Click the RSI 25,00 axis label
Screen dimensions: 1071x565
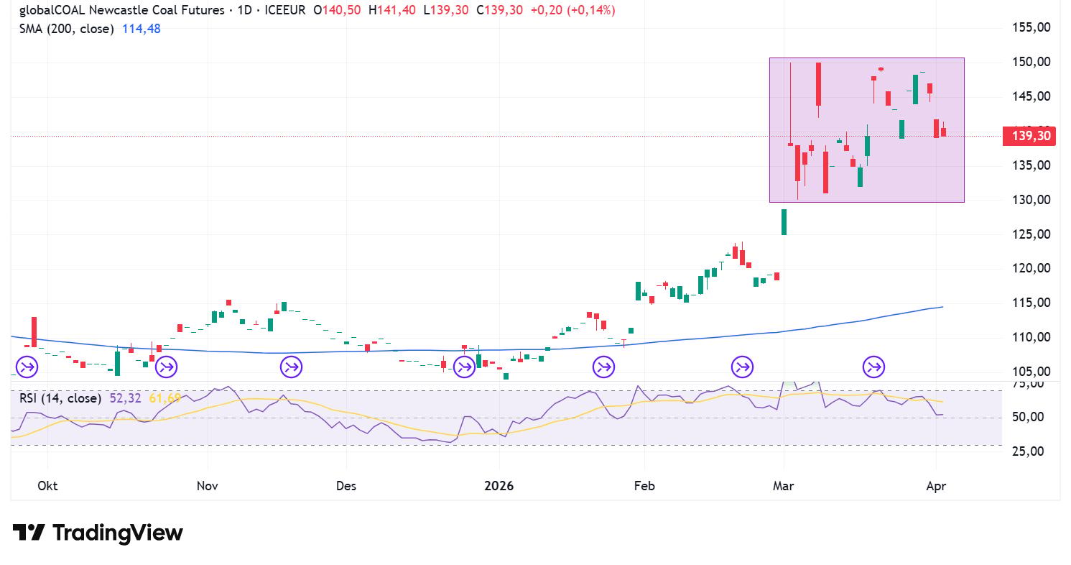tap(1028, 451)
